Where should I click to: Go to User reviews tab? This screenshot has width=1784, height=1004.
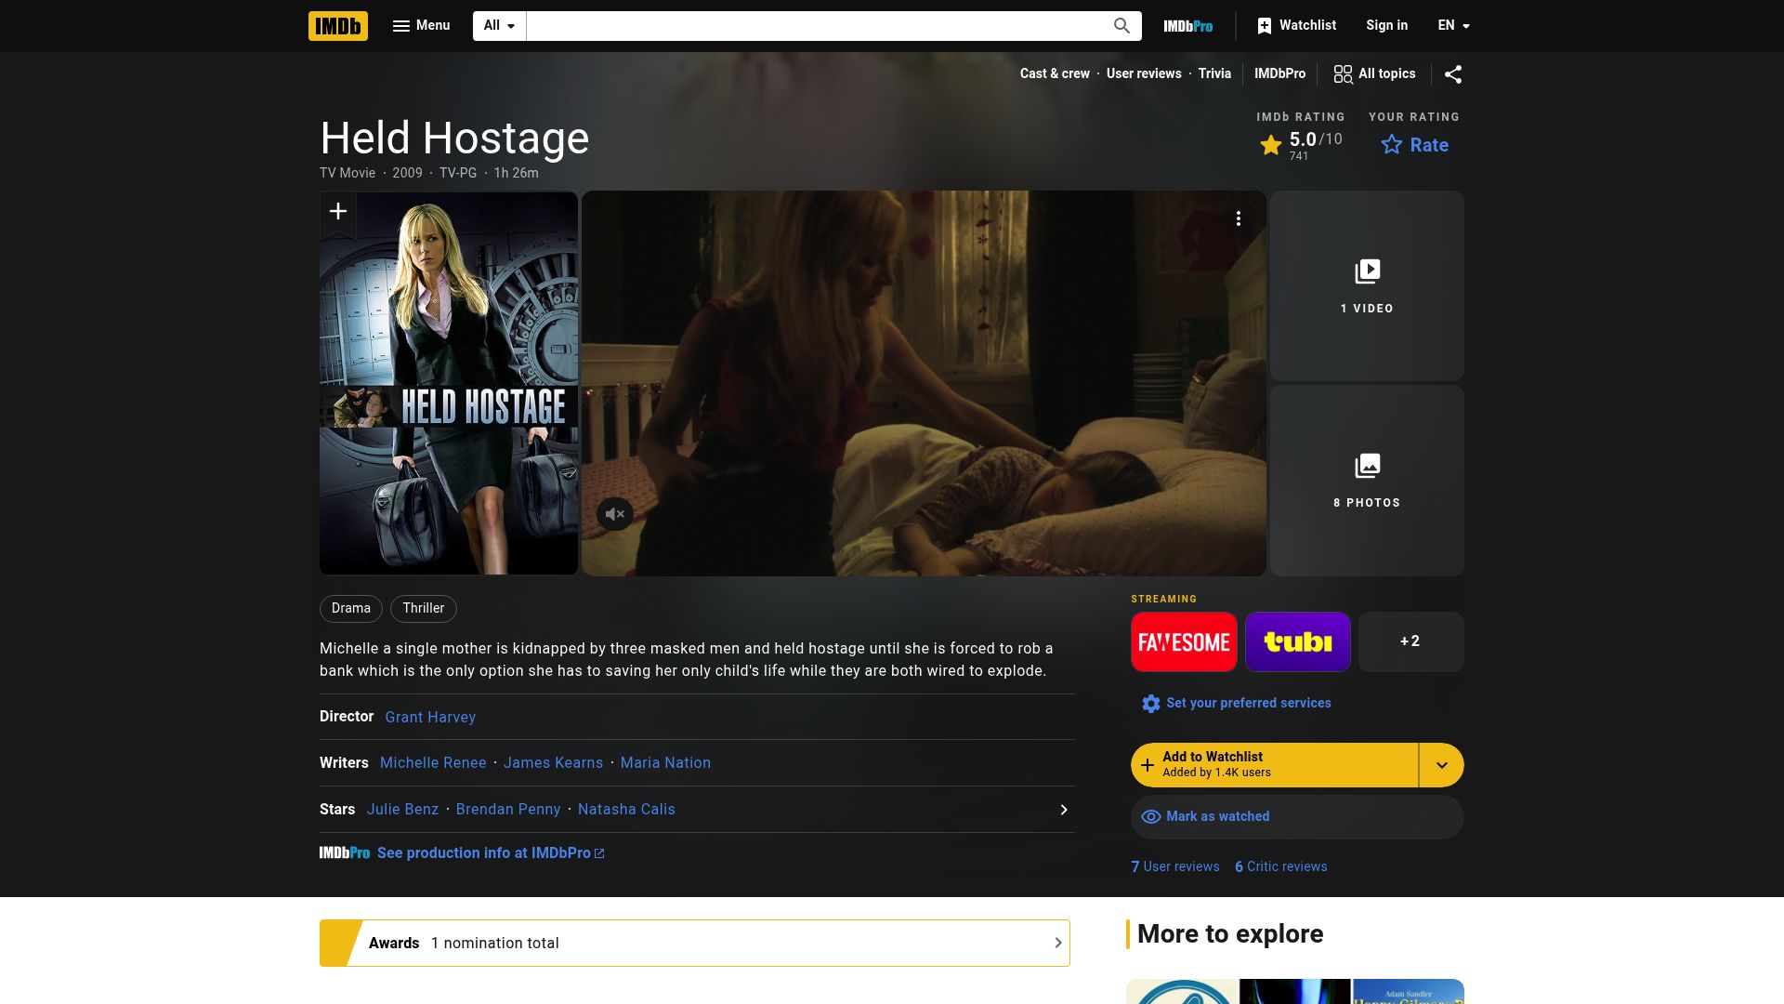pos(1144,73)
